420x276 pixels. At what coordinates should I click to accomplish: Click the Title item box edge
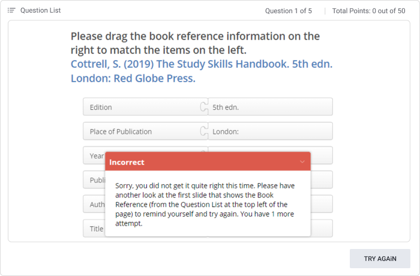tap(94, 229)
